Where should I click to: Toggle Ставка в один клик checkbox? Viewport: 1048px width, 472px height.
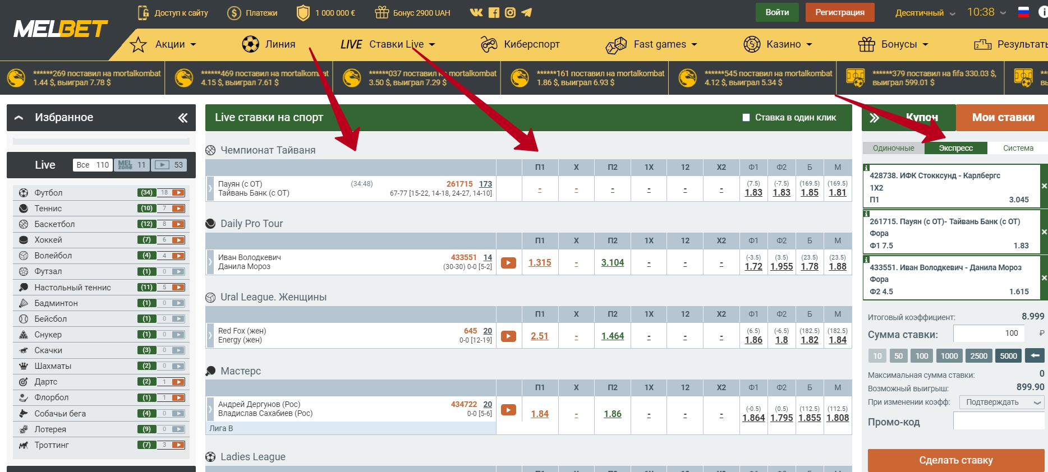point(746,118)
